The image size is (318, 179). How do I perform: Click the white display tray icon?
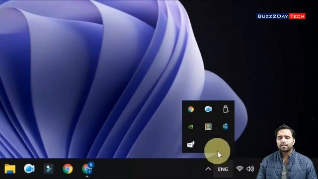click(191, 144)
